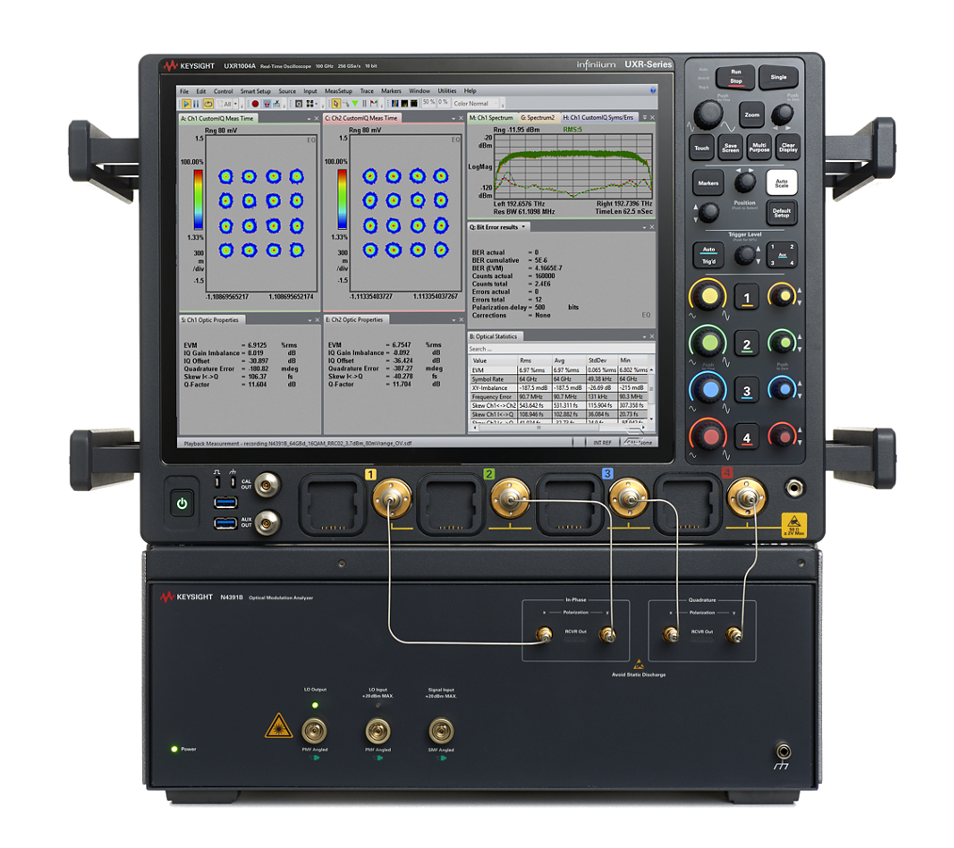
Task: Select the C: Ch2 CustomIQ Meas Time tab
Action: [362, 118]
